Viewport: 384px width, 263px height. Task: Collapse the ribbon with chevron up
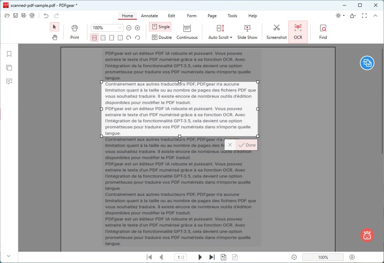[x=375, y=16]
